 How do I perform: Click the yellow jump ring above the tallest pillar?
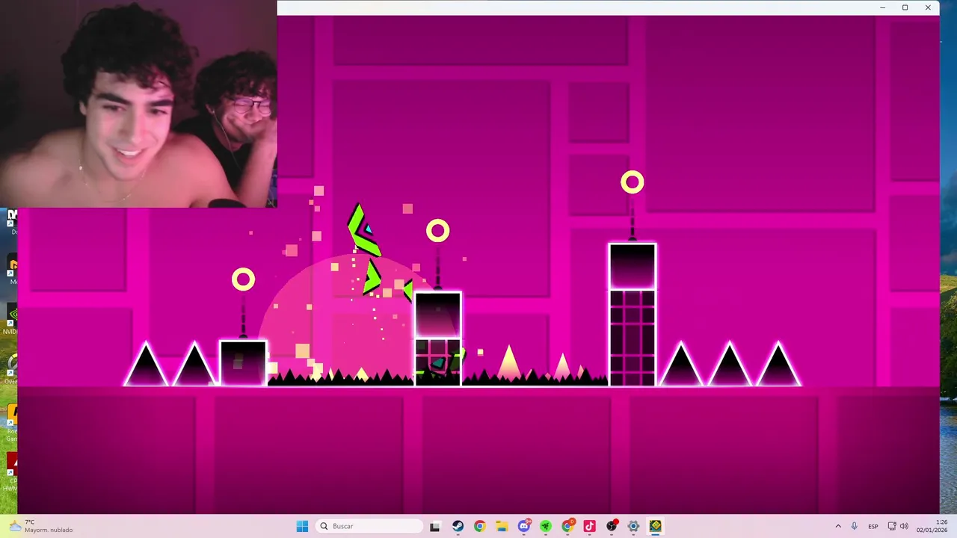tap(632, 182)
